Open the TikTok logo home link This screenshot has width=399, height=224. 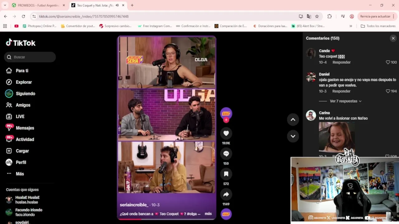point(21,43)
